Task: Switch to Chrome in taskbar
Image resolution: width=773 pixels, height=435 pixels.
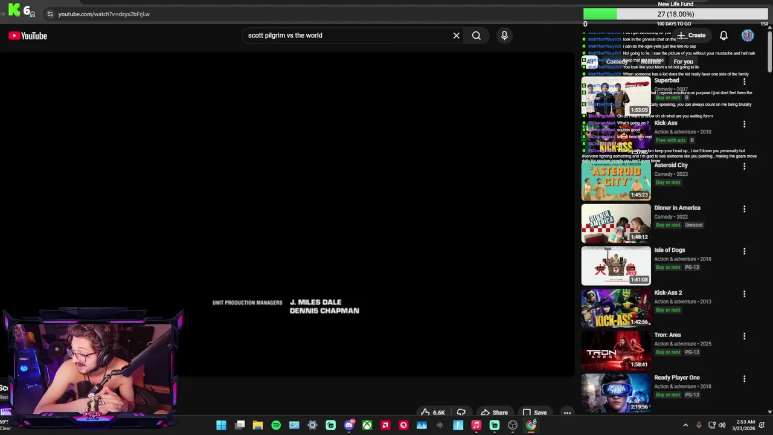Action: 531,425
